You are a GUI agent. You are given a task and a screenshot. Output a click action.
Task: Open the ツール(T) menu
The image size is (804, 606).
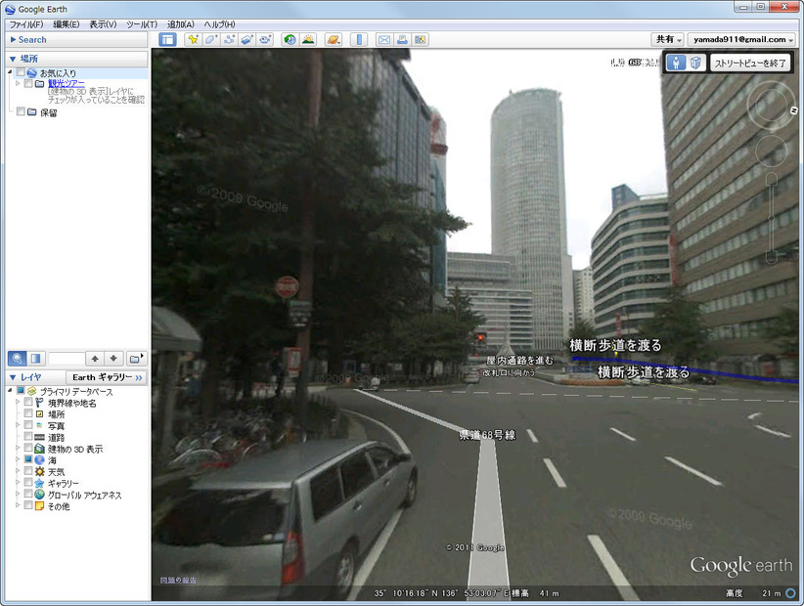142,24
